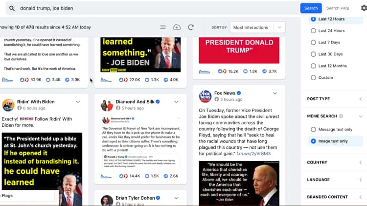View trend chart of 32.9K post
Image resolution: width=367 pixels, height=206 pixels.
pos(7,80)
